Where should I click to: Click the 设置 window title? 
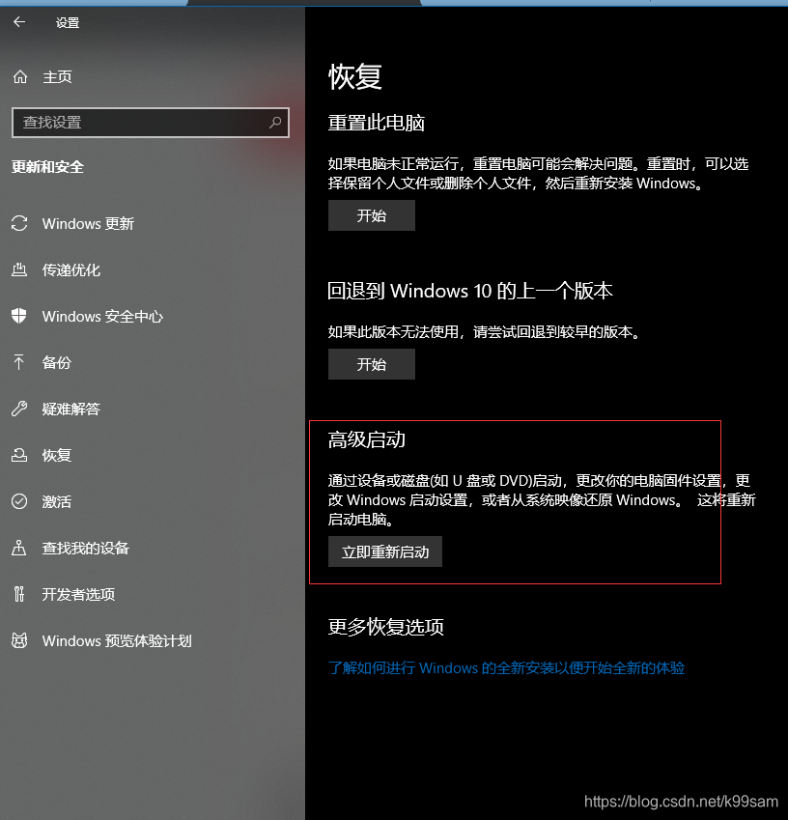click(x=68, y=22)
